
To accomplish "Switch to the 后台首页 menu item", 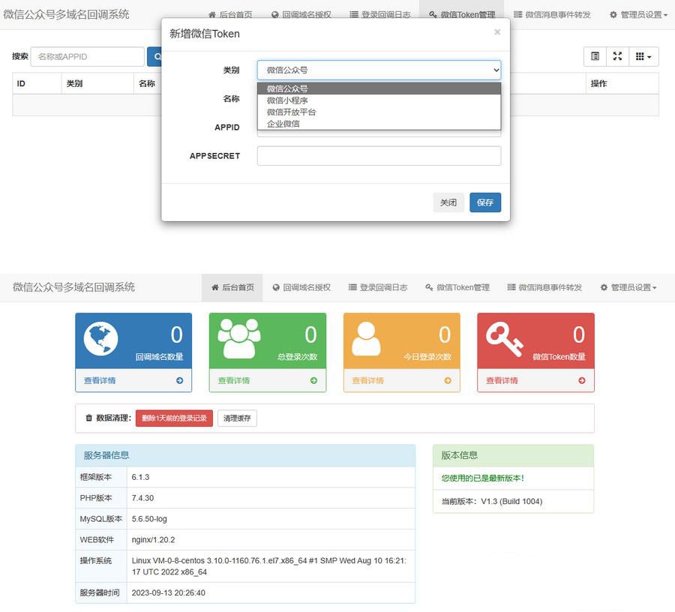I will pos(233,287).
